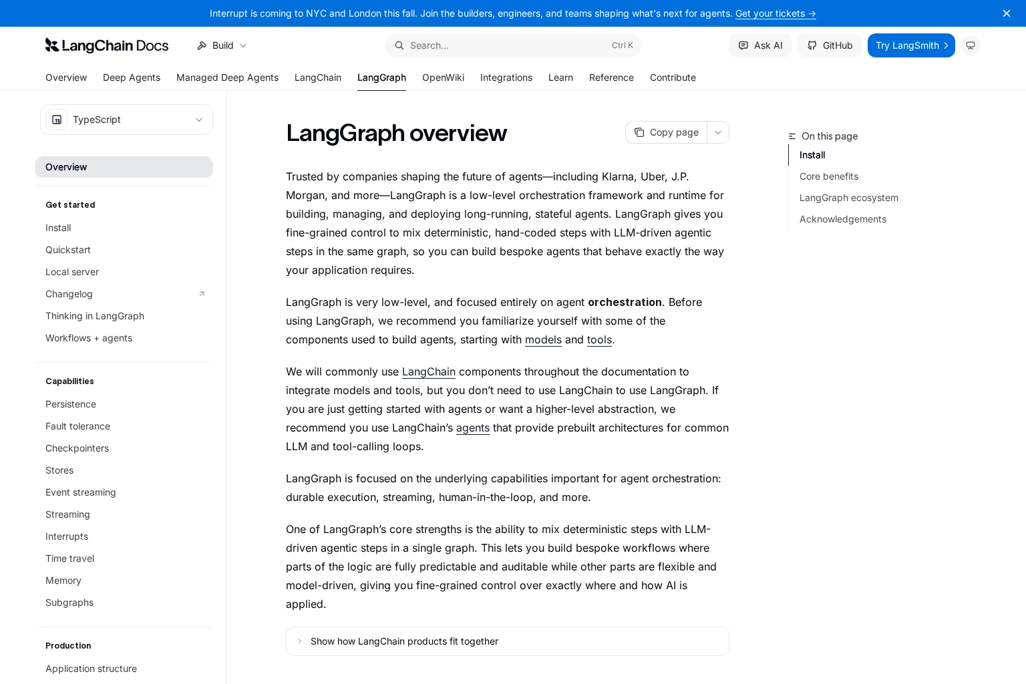1026x684 pixels.
Task: Expand the Copy page options chevron
Action: point(718,132)
